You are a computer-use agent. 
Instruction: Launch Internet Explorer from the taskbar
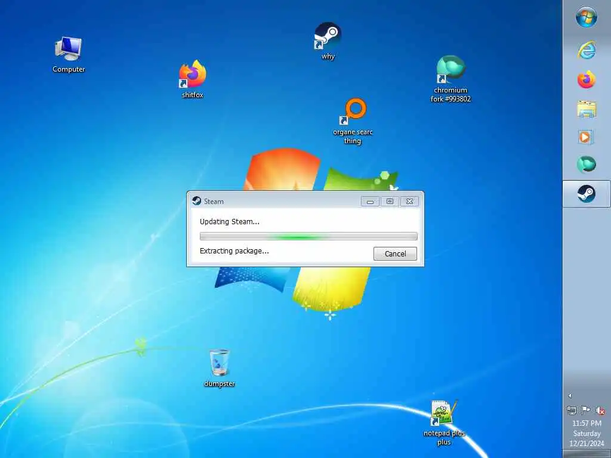point(587,50)
